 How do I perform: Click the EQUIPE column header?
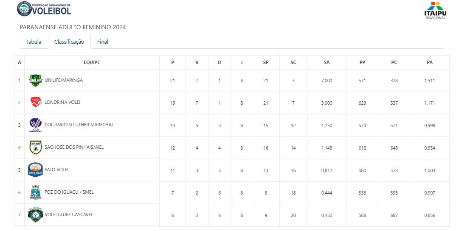(x=92, y=62)
